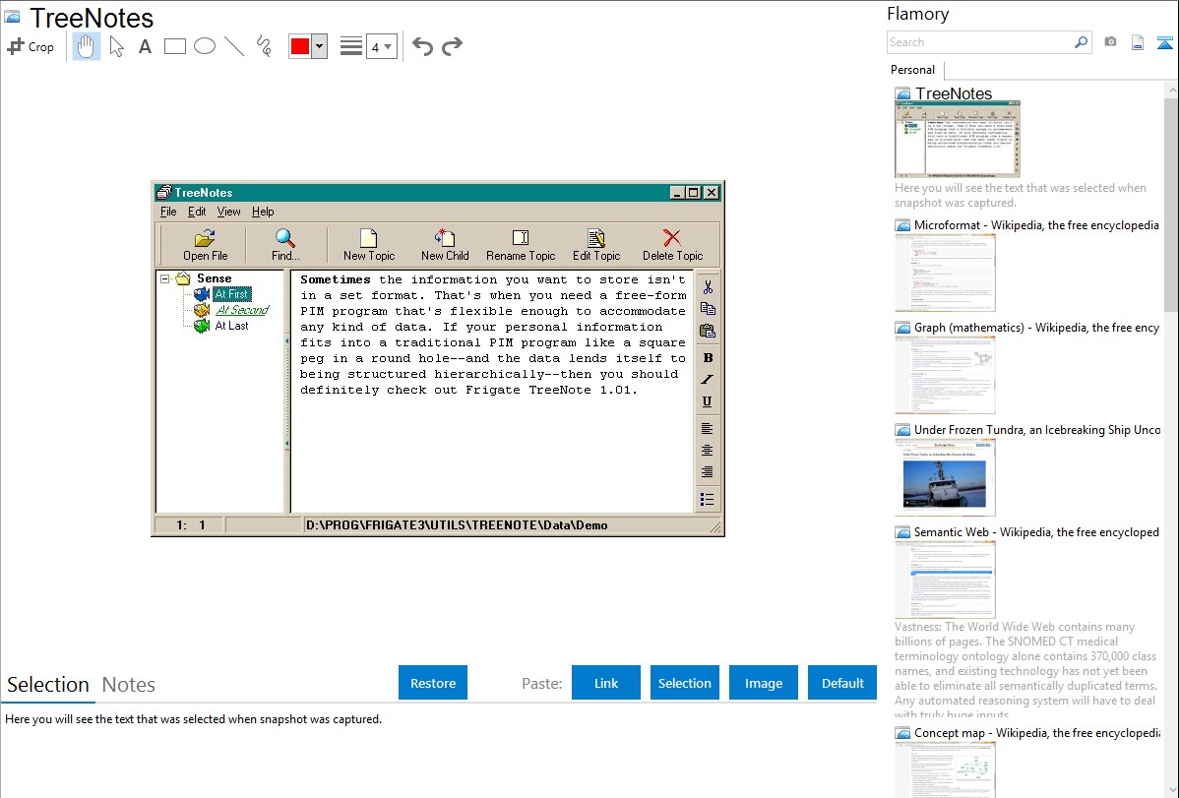Select the line drawing tool
1179x798 pixels.
[x=234, y=46]
